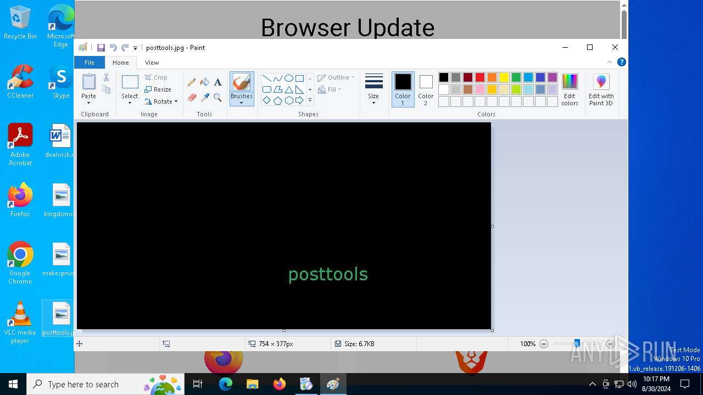Viewport: 703px width, 395px height.
Task: Choose the Right arrow shape
Action: 299,100
